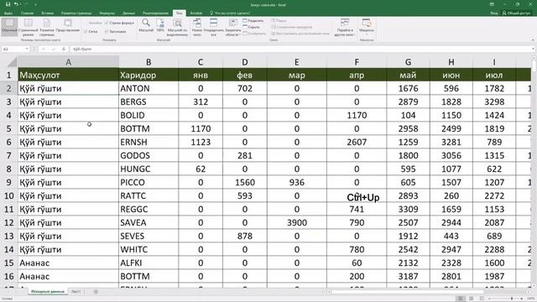Click Normal view icon in status bar
This screenshot has width=537, height=302.
tap(461, 299)
